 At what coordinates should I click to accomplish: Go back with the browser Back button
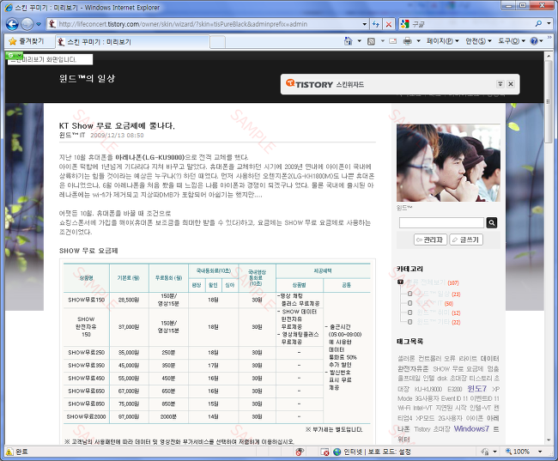12,24
